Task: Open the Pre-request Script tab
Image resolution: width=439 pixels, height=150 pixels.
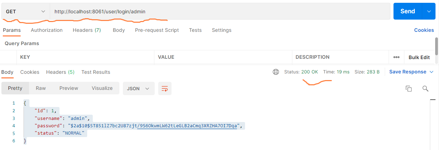Action: (x=157, y=30)
